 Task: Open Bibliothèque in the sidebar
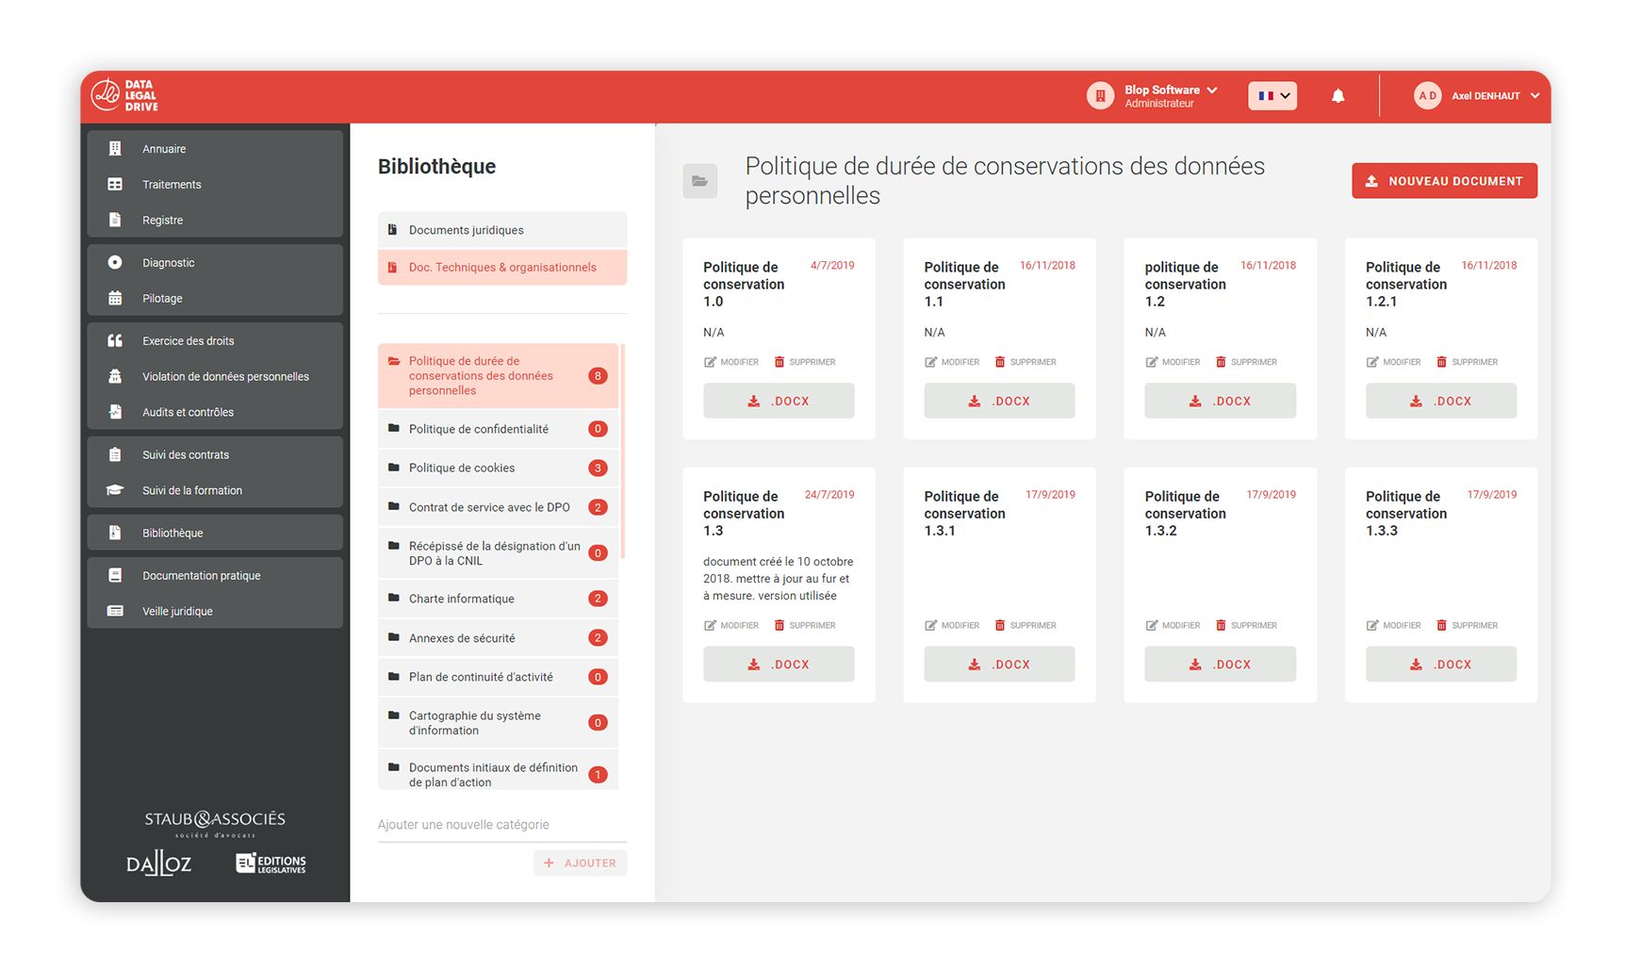click(215, 533)
